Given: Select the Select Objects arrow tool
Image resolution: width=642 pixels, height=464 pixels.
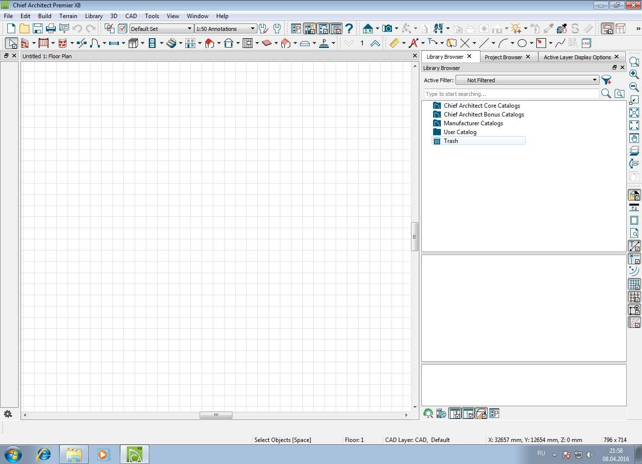Looking at the screenshot, I should click(x=11, y=43).
